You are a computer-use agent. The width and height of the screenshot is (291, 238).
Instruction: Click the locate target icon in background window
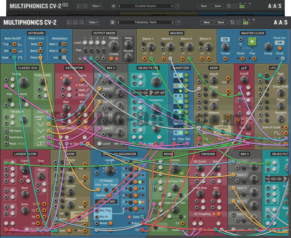pos(113,6)
